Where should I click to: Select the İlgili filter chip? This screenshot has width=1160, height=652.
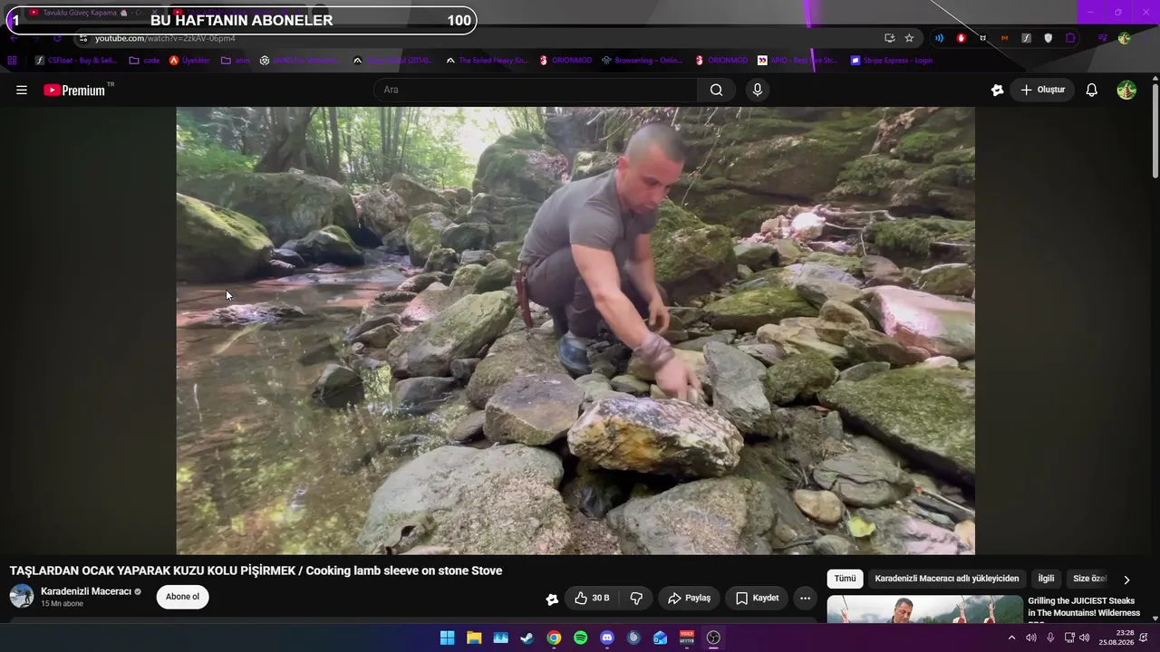1046,579
